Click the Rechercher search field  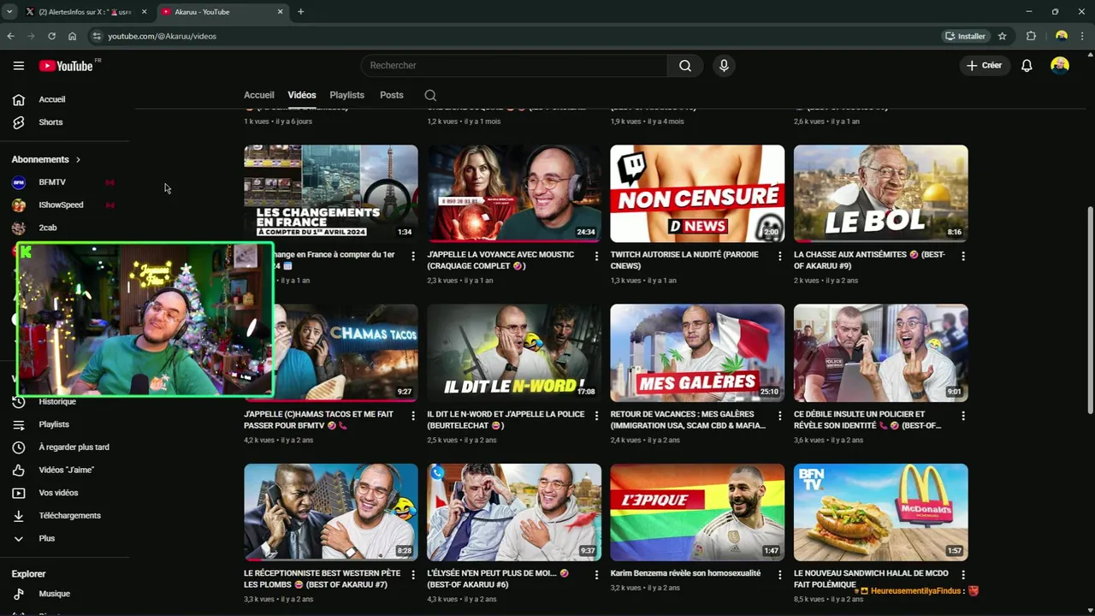(514, 66)
